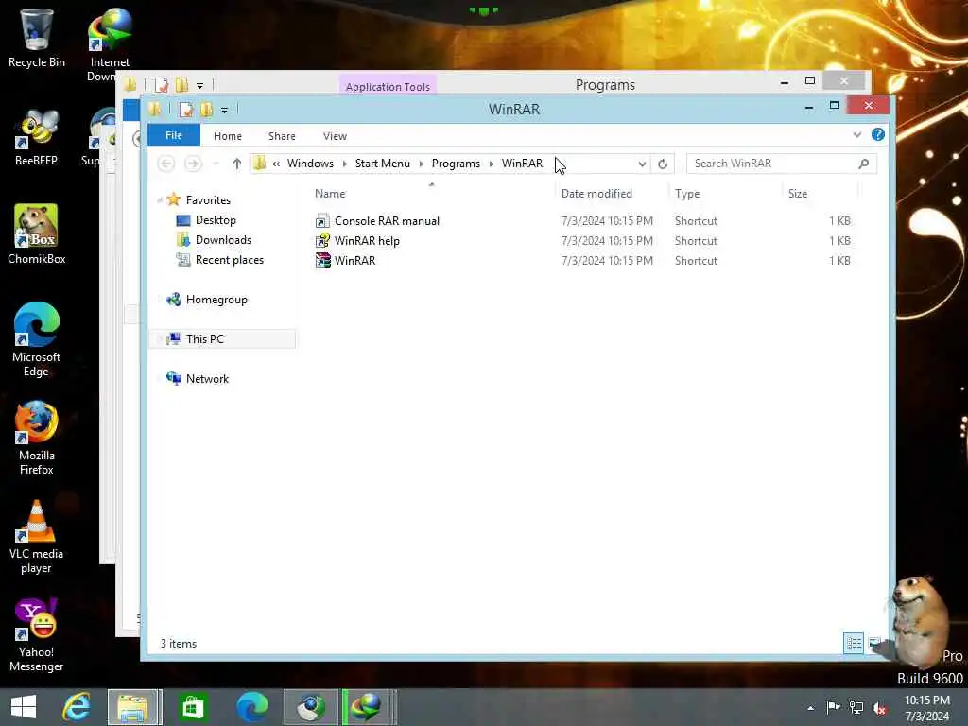This screenshot has width=968, height=726.
Task: Open the Share ribbon tab
Action: pos(282,136)
